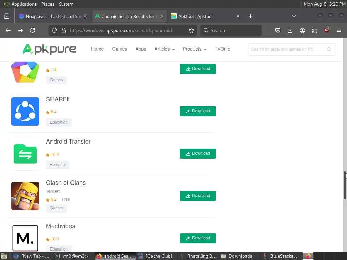Click the APKPure logo
Screen dimensions: 347x260
tap(49, 49)
